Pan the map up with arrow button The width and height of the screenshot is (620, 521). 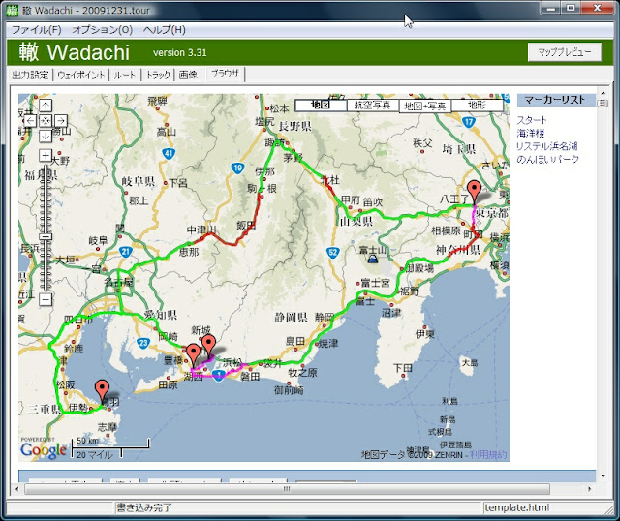tap(46, 106)
